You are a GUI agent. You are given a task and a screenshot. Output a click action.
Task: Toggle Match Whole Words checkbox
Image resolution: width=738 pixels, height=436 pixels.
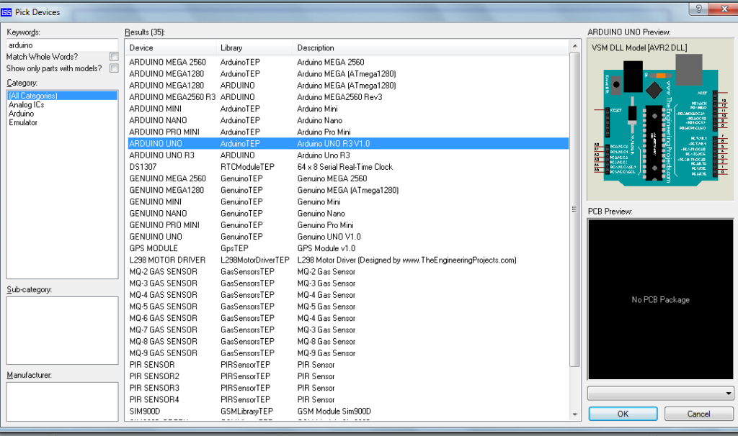click(114, 57)
